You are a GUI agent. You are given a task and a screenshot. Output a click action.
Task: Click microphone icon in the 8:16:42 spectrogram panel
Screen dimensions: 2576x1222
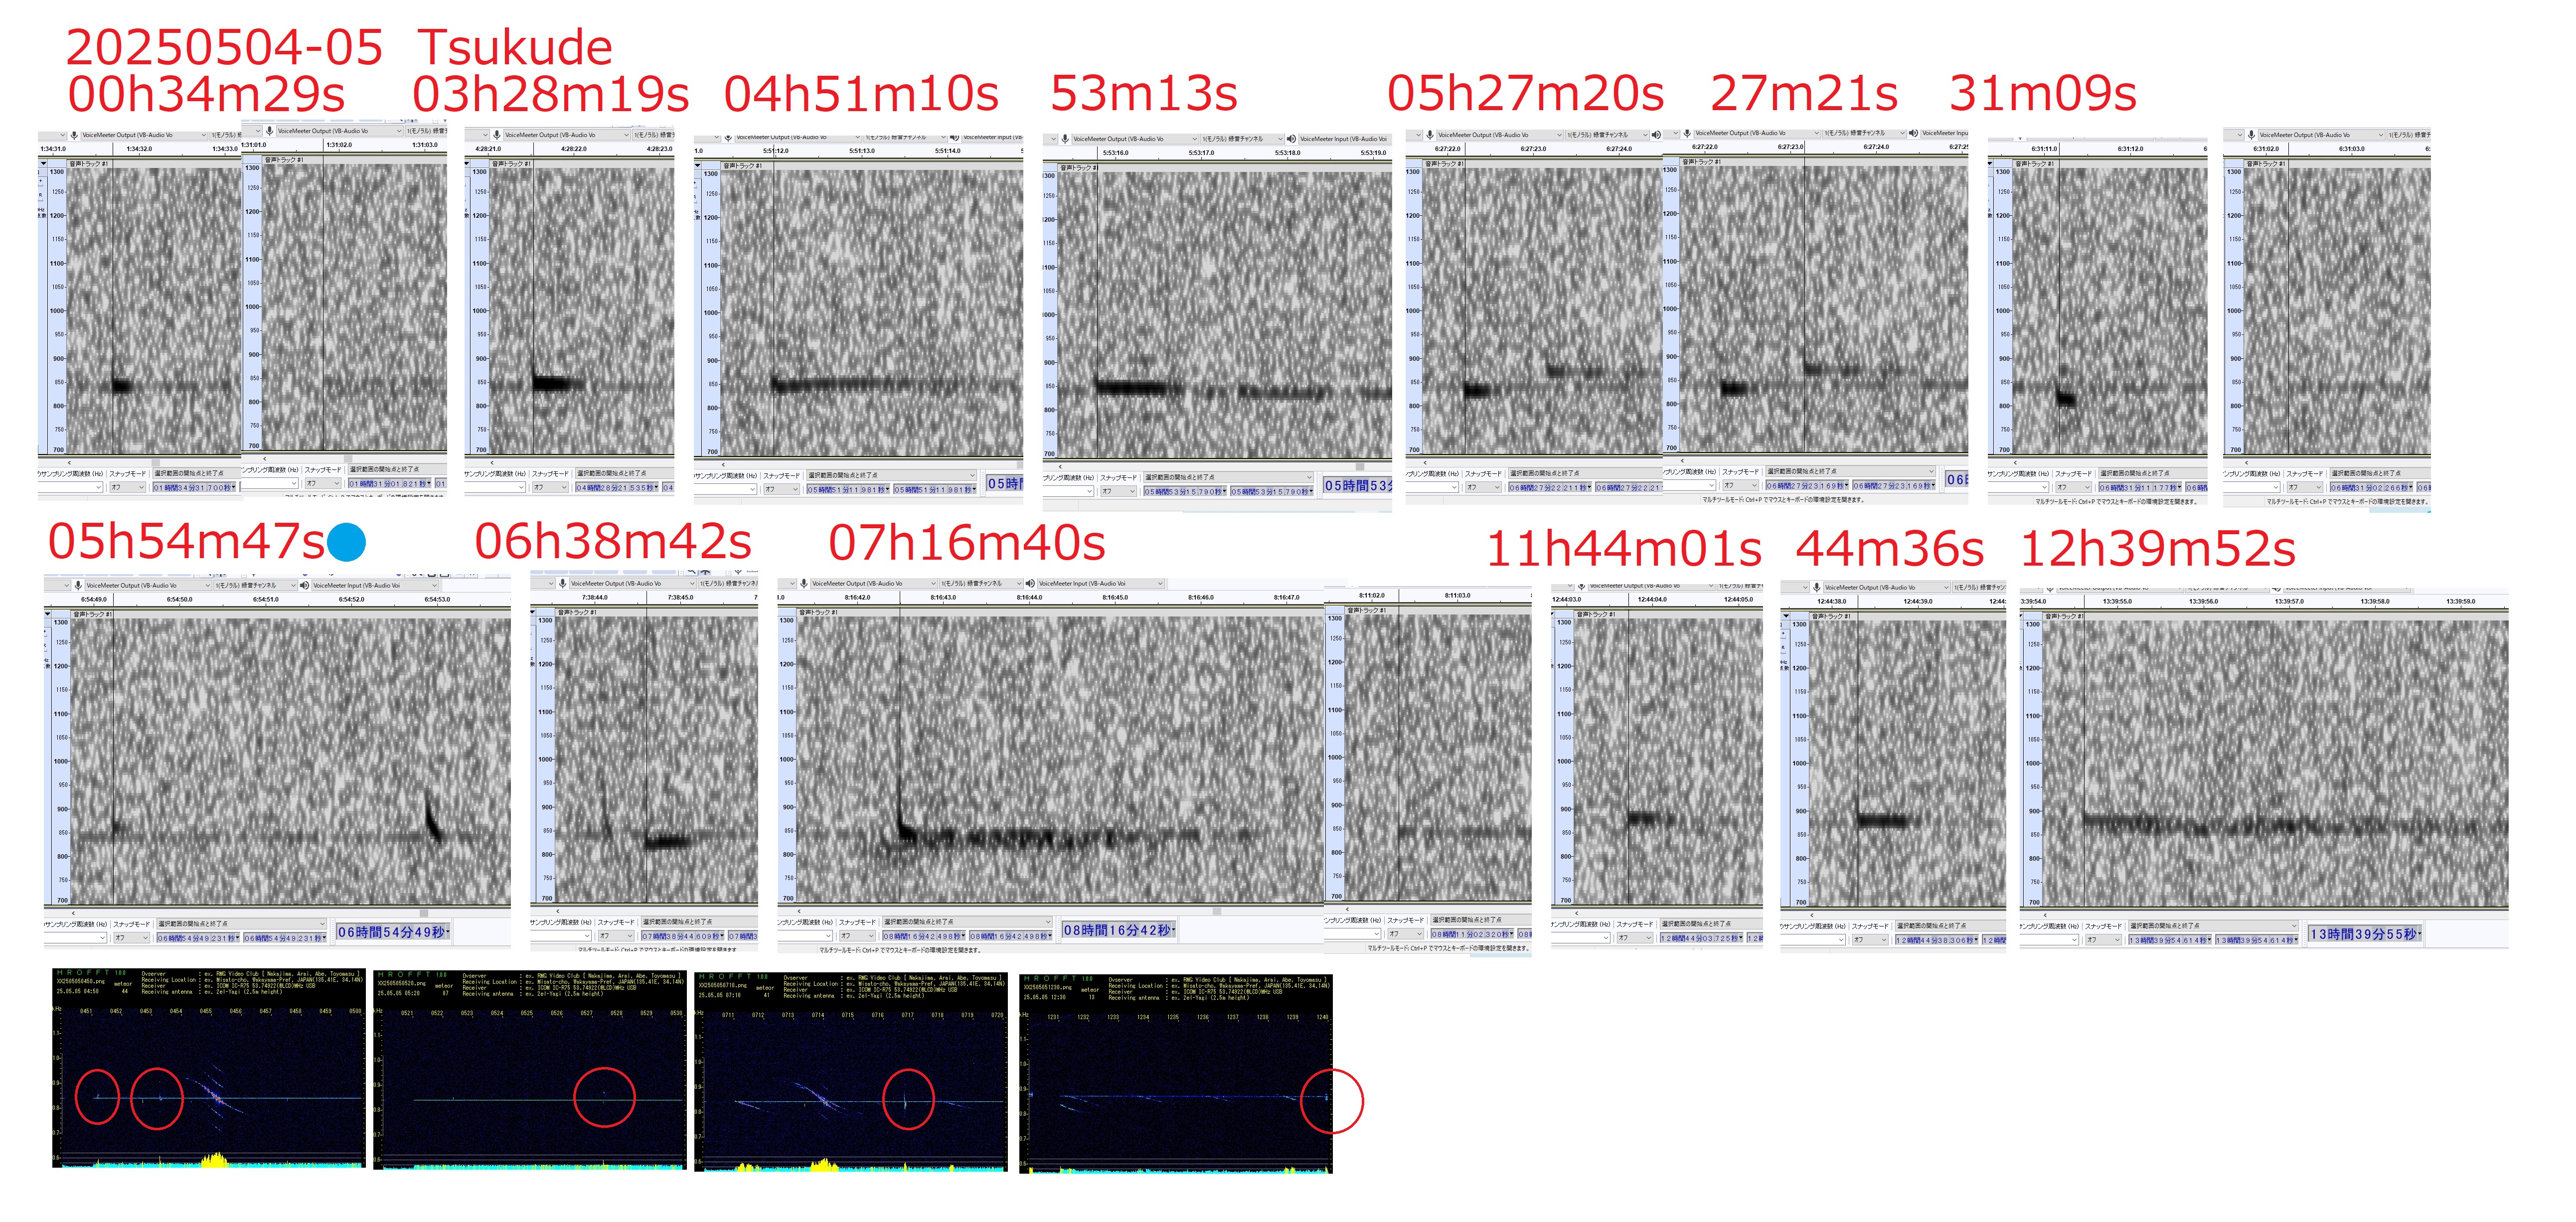[803, 583]
